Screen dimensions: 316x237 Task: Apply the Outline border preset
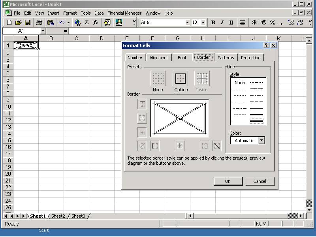pos(181,79)
